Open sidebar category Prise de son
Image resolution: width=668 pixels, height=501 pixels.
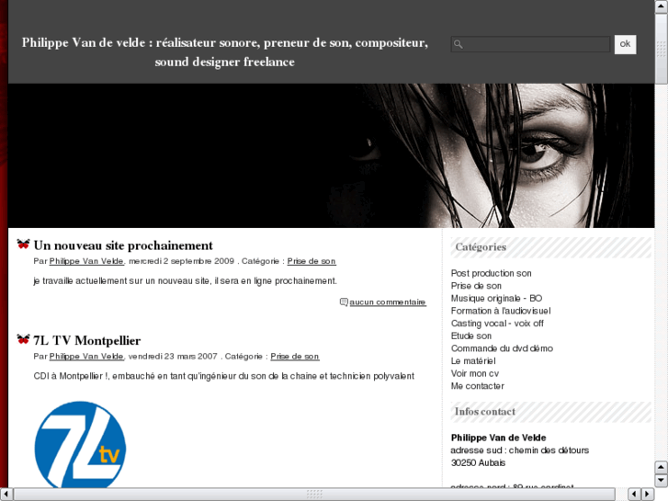(476, 286)
